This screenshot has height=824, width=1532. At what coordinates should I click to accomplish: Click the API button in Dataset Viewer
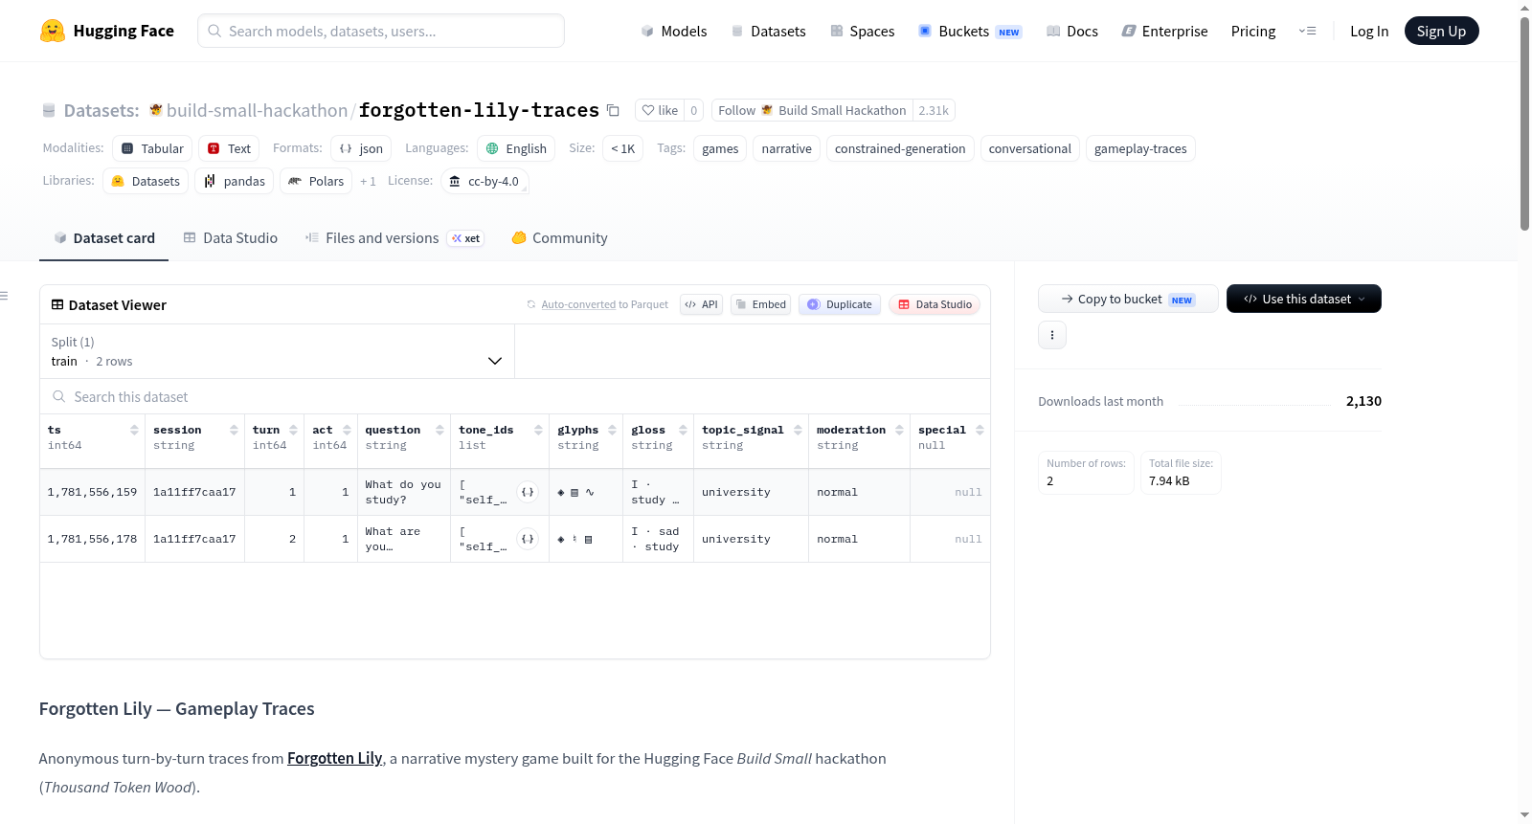tap(701, 304)
